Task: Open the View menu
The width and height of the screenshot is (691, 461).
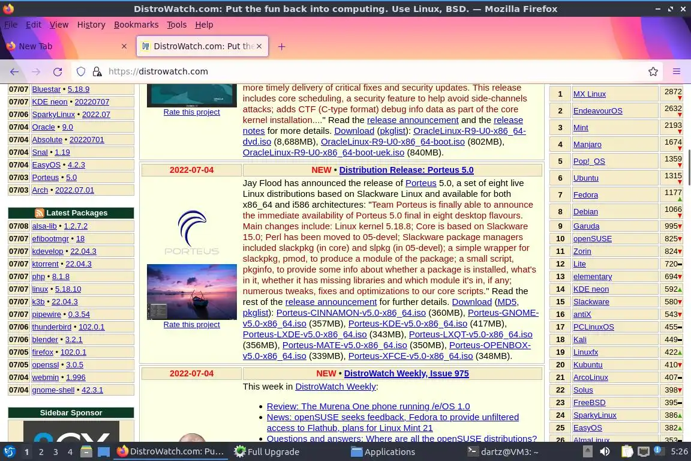Action: [59, 25]
